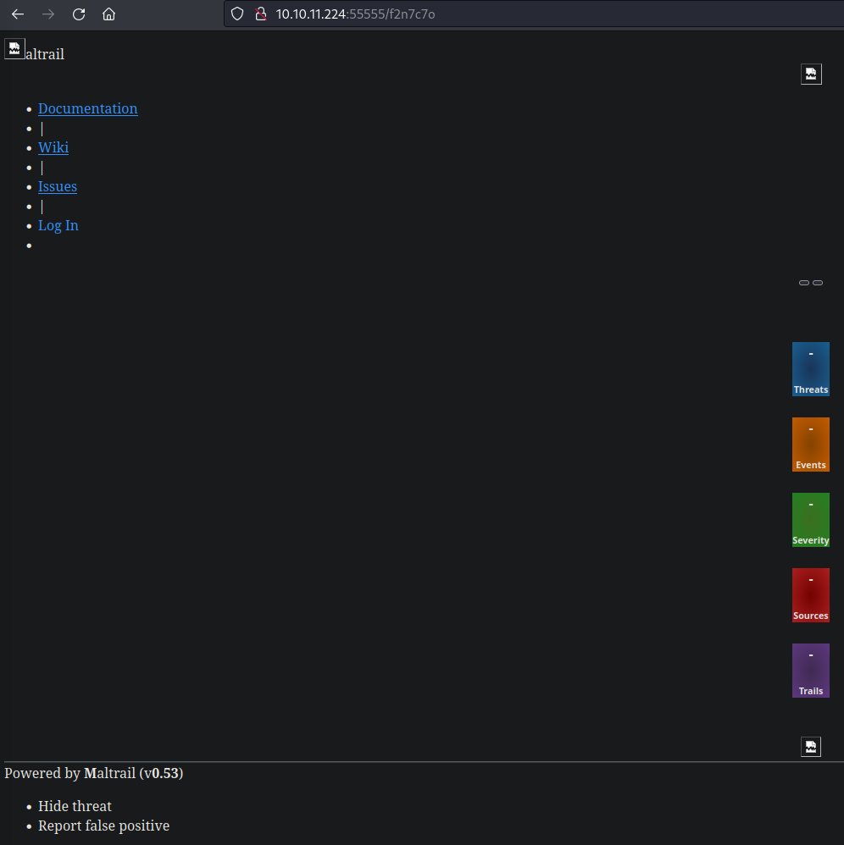Choose the Hide threat menu entry
Viewport: 844px width, 845px height.
click(75, 806)
